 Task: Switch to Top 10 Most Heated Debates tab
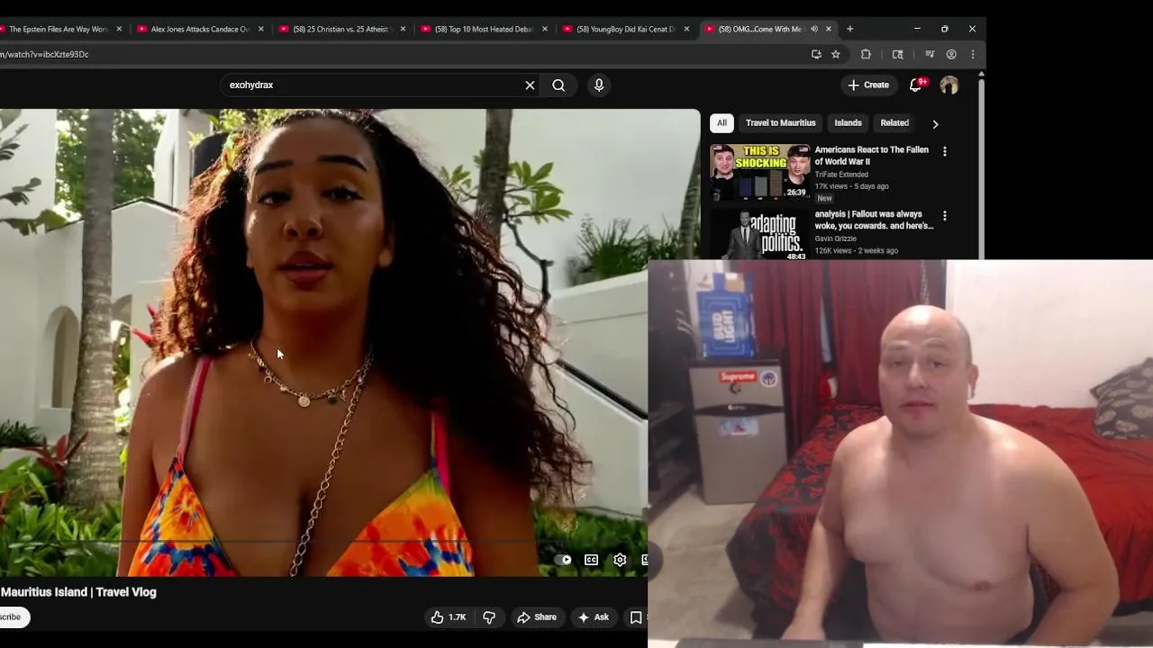coord(484,29)
